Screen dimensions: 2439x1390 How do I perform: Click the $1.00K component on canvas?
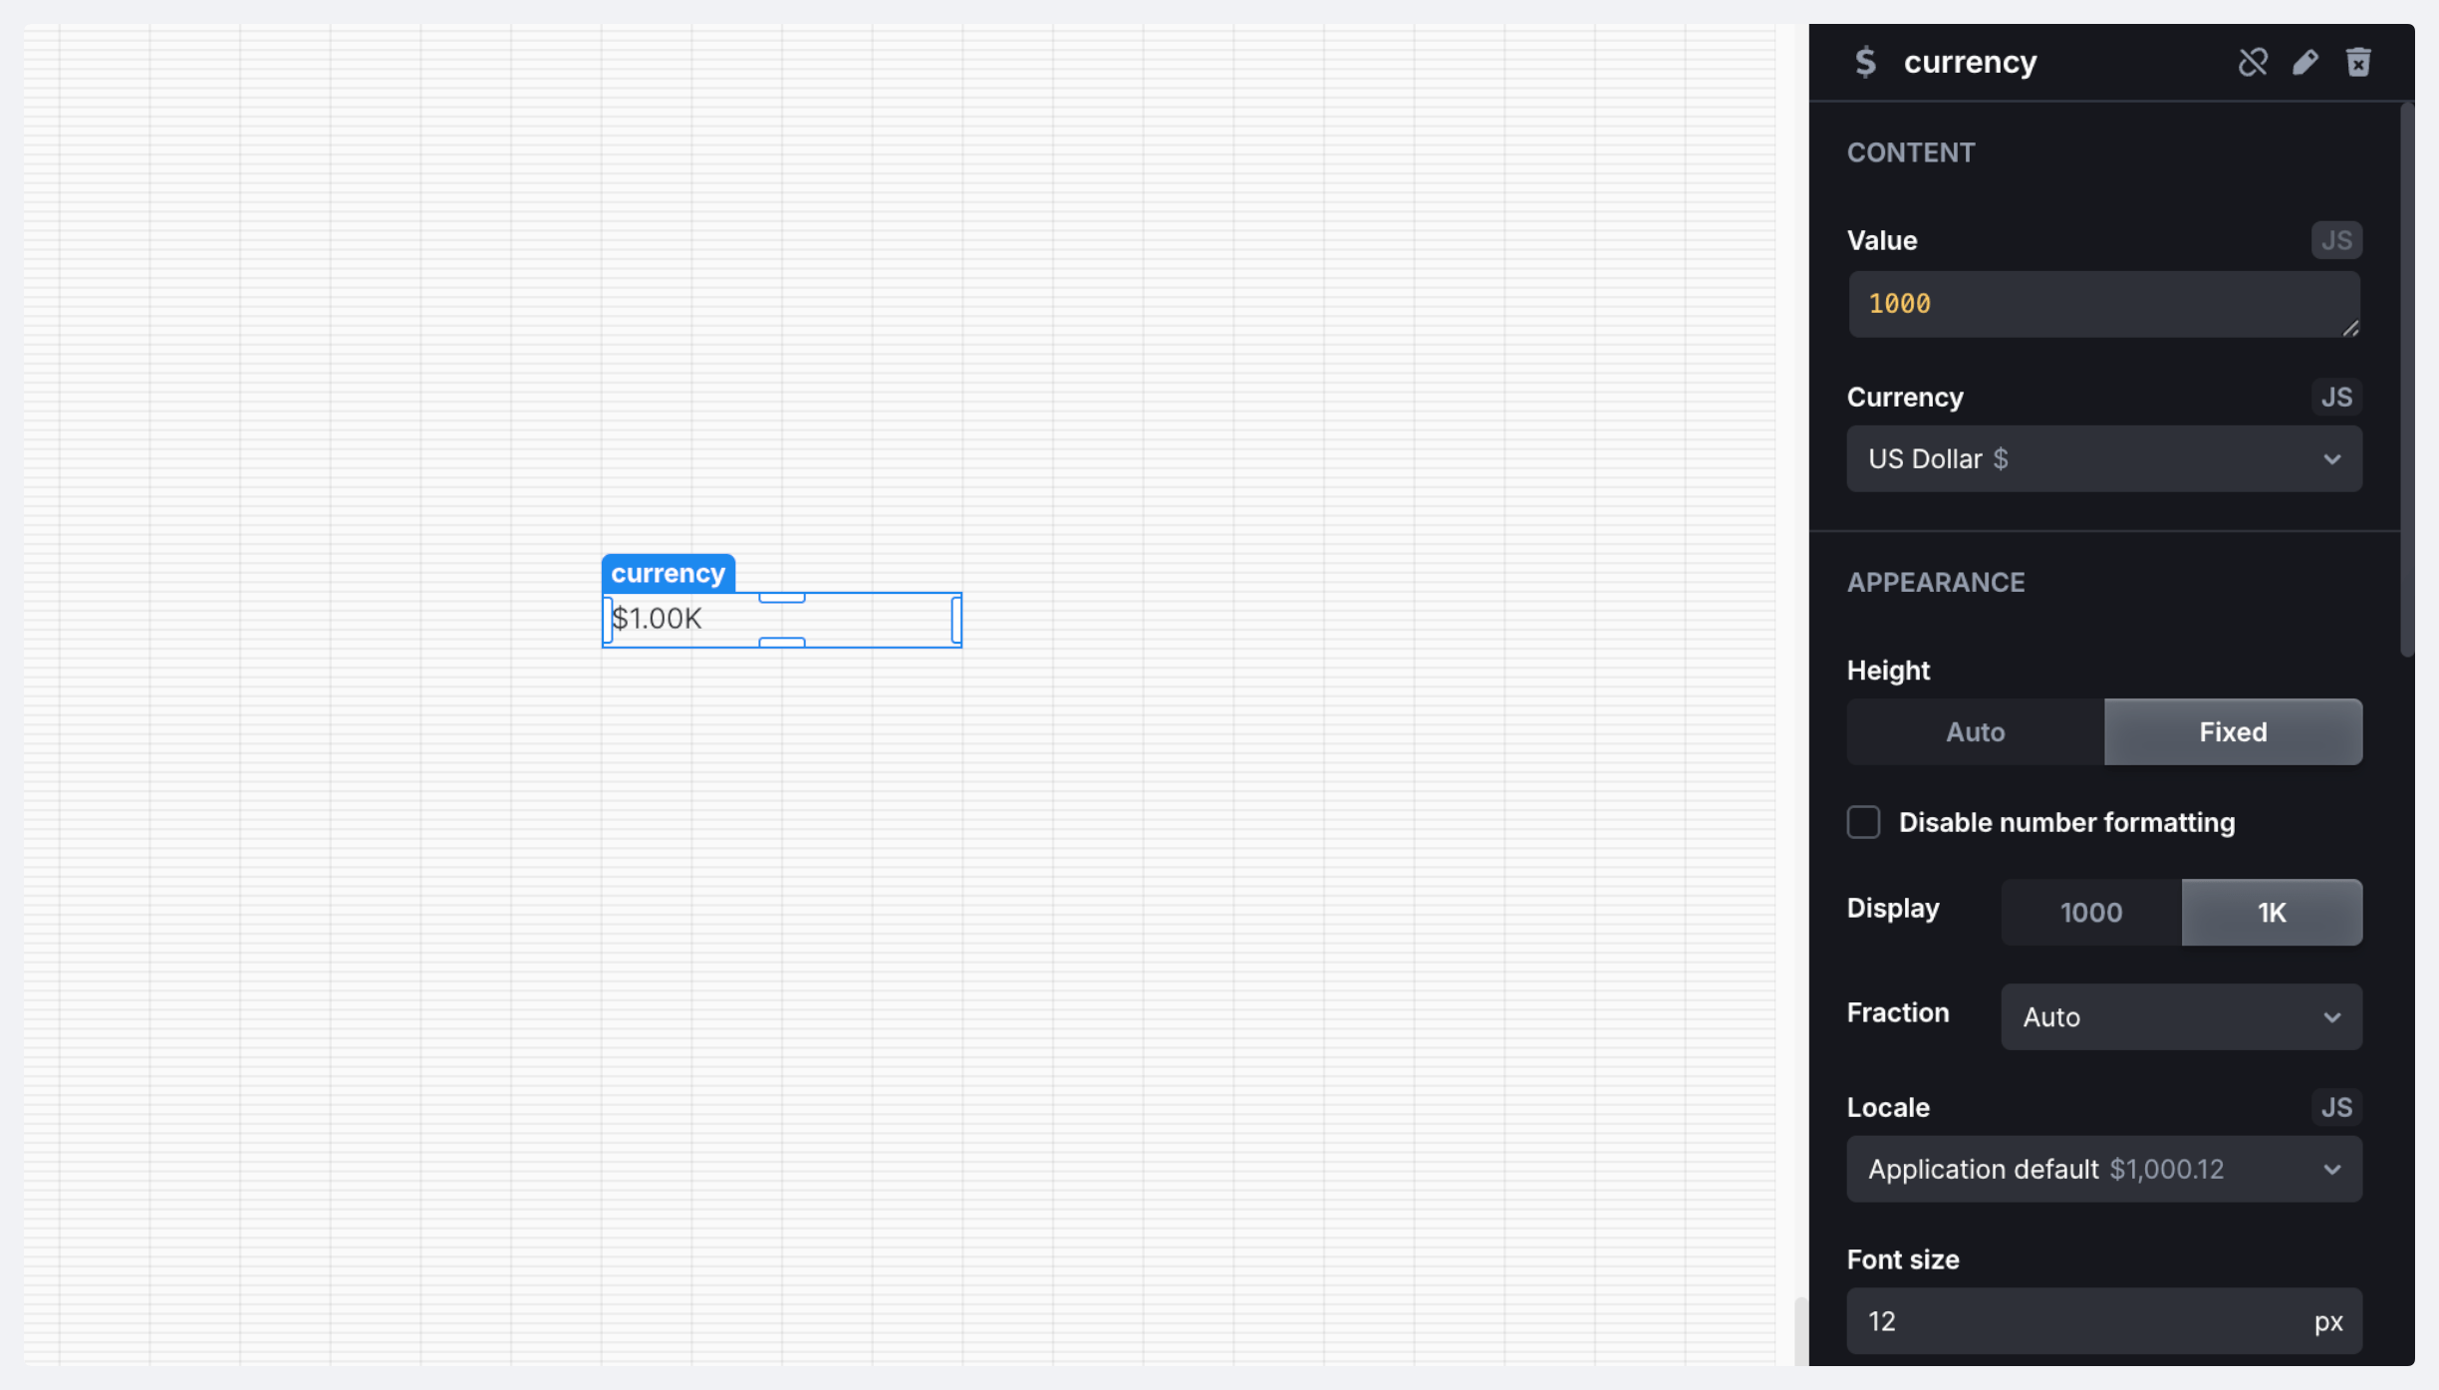(x=657, y=619)
